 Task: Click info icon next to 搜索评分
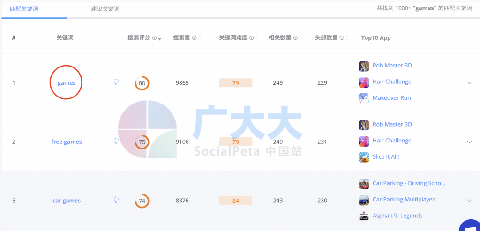pos(155,38)
